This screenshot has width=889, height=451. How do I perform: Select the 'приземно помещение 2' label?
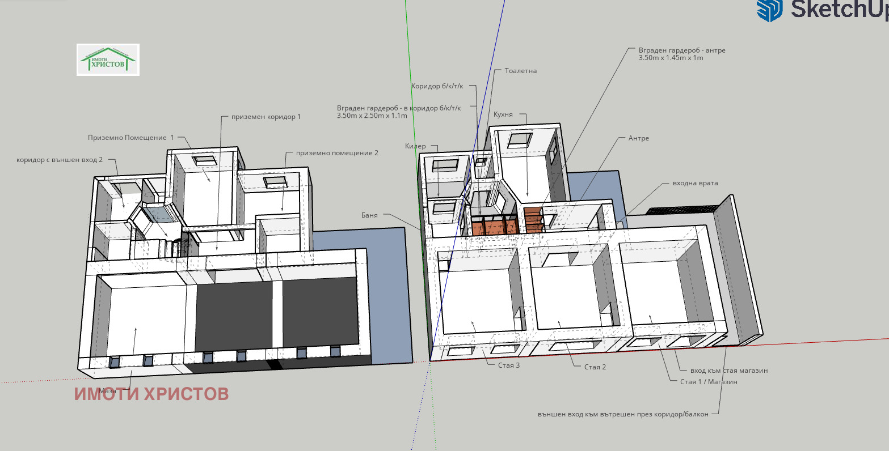tap(337, 153)
